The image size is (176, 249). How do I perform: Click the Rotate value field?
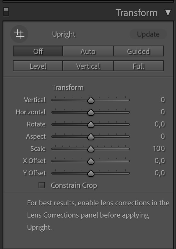tap(160, 124)
